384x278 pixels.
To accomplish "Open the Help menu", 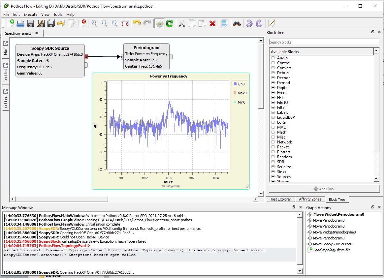I will [x=70, y=15].
